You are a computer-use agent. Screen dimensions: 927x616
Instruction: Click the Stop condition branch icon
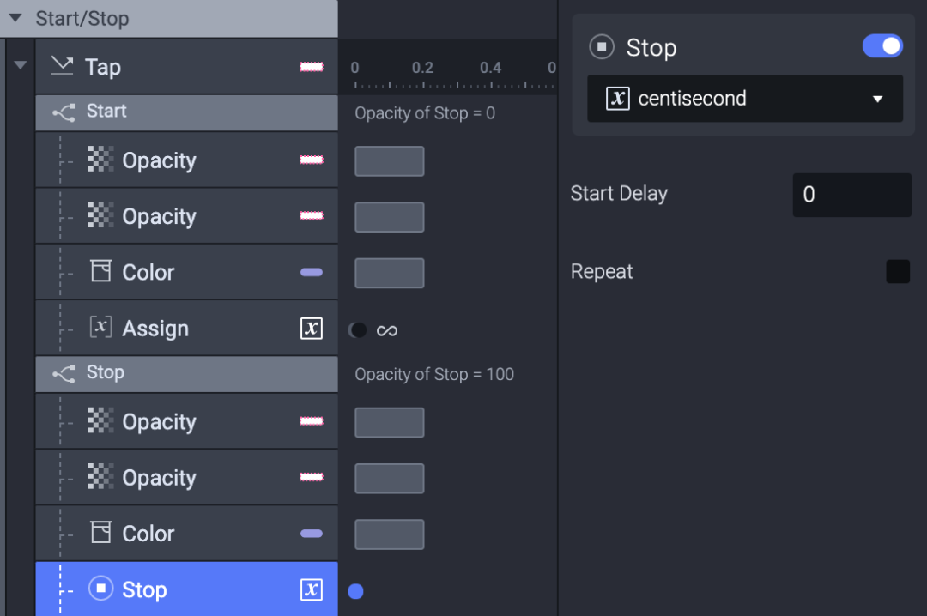coord(64,373)
